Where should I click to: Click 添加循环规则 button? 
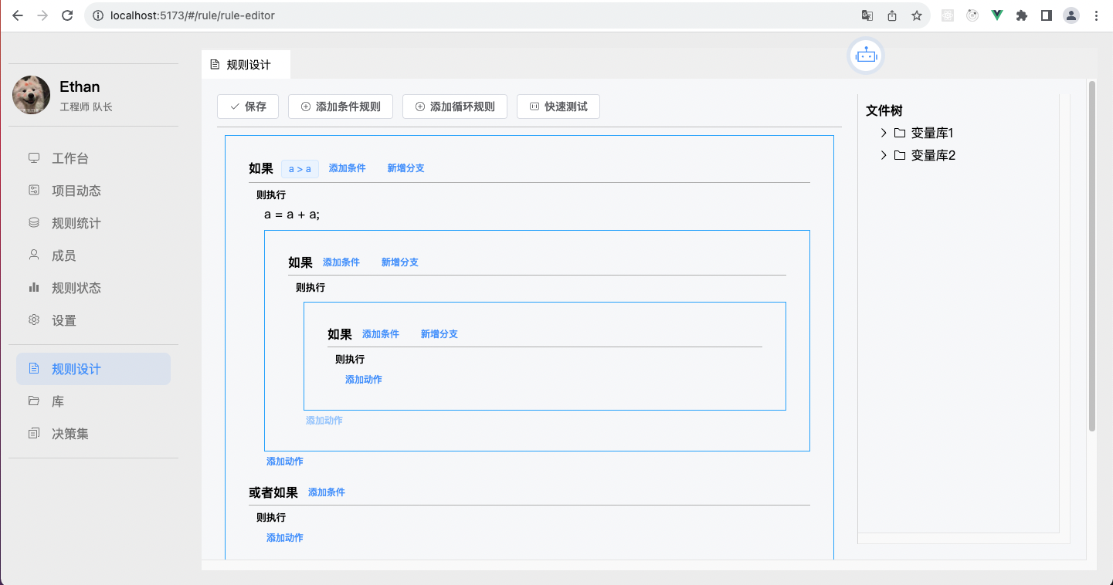coord(455,107)
